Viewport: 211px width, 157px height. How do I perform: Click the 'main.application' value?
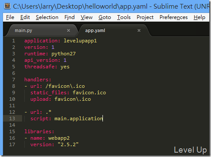tap(79, 119)
